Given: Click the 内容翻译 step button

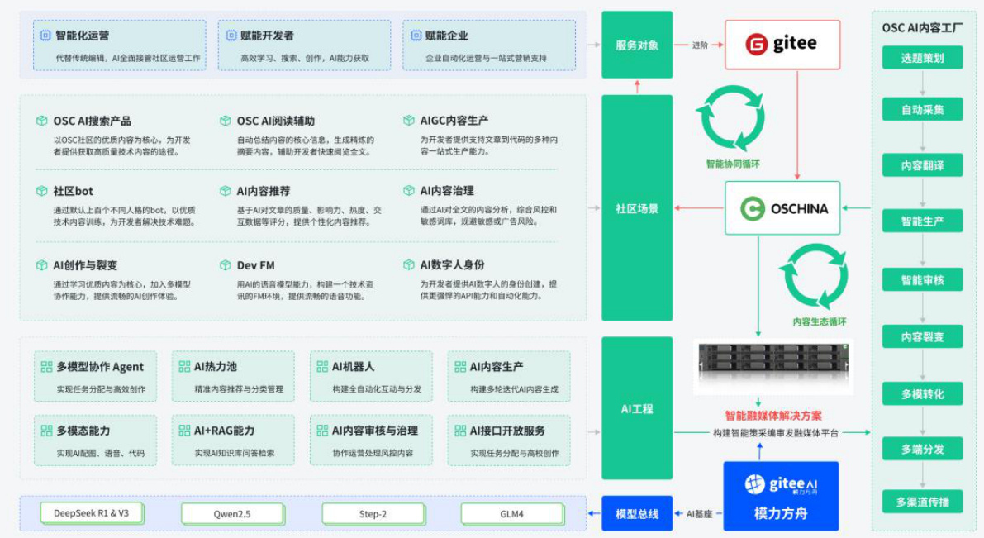Looking at the screenshot, I should (x=923, y=165).
